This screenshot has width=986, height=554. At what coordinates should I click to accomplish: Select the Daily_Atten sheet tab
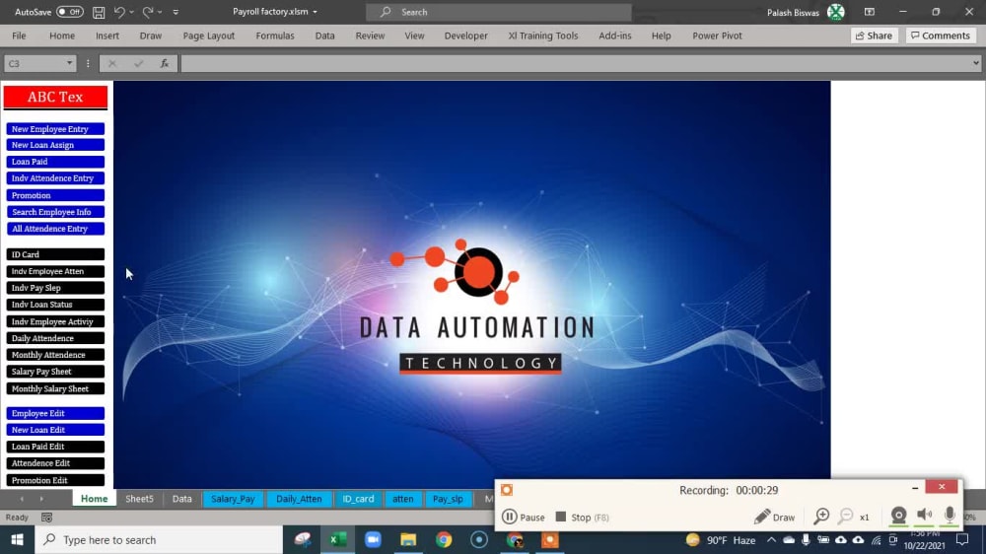(x=299, y=499)
